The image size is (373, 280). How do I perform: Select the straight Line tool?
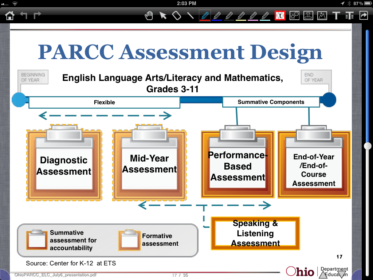[x=190, y=16]
